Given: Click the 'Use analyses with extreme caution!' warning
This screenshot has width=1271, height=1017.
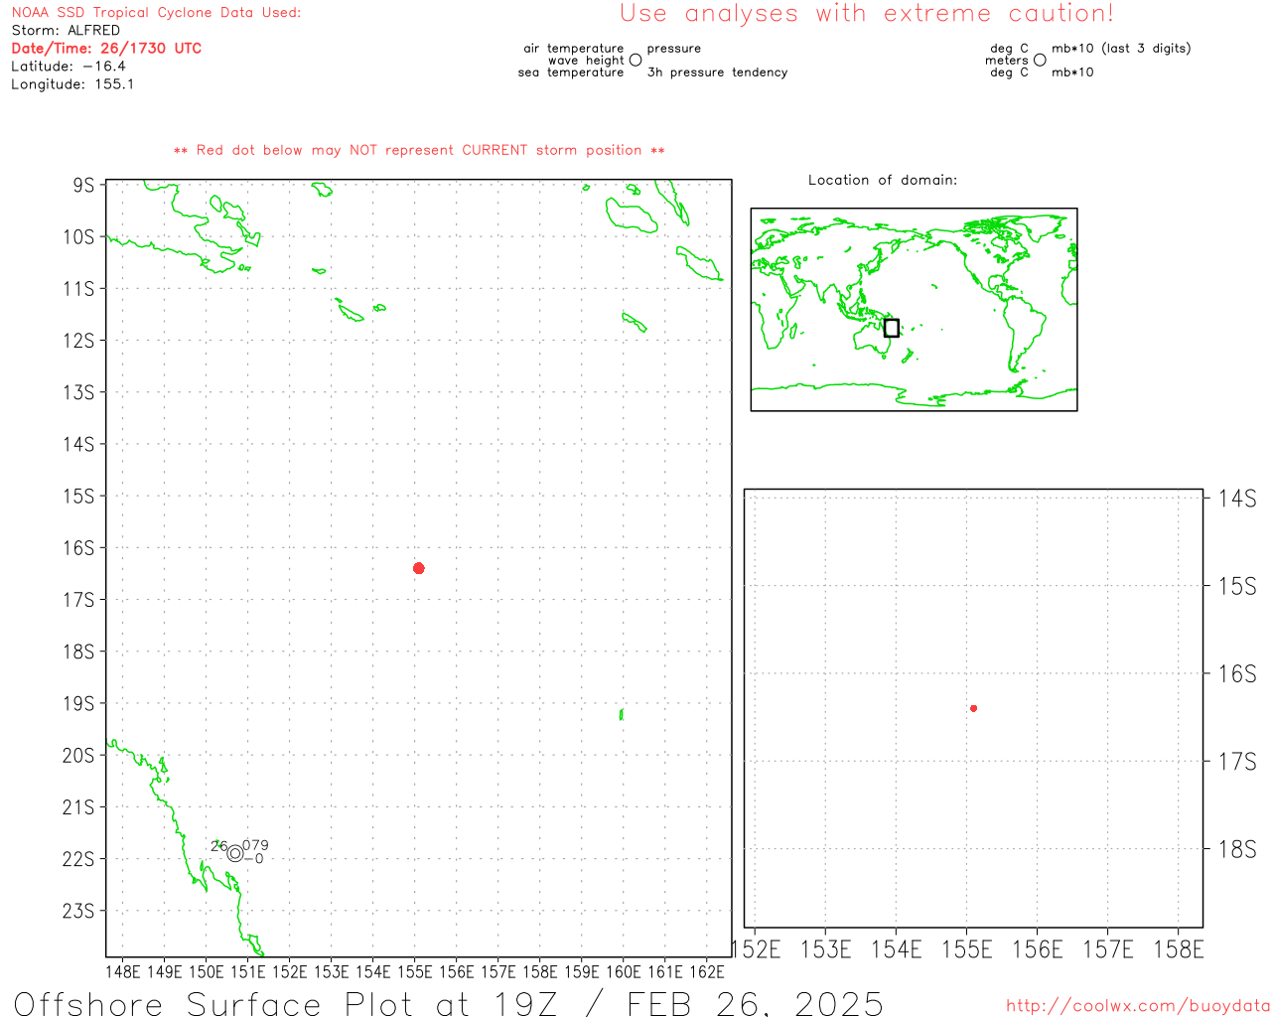Looking at the screenshot, I should pyautogui.click(x=867, y=14).
